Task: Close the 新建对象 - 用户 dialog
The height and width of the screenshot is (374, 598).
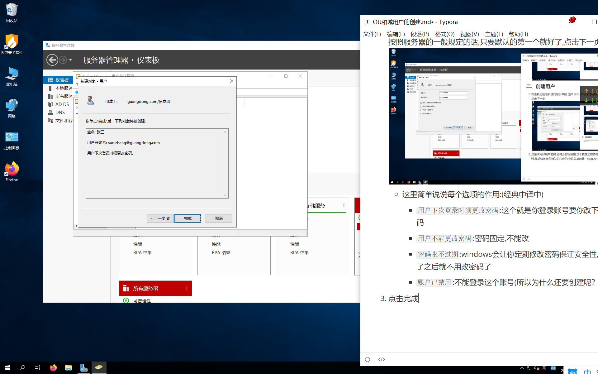Action: (232, 81)
